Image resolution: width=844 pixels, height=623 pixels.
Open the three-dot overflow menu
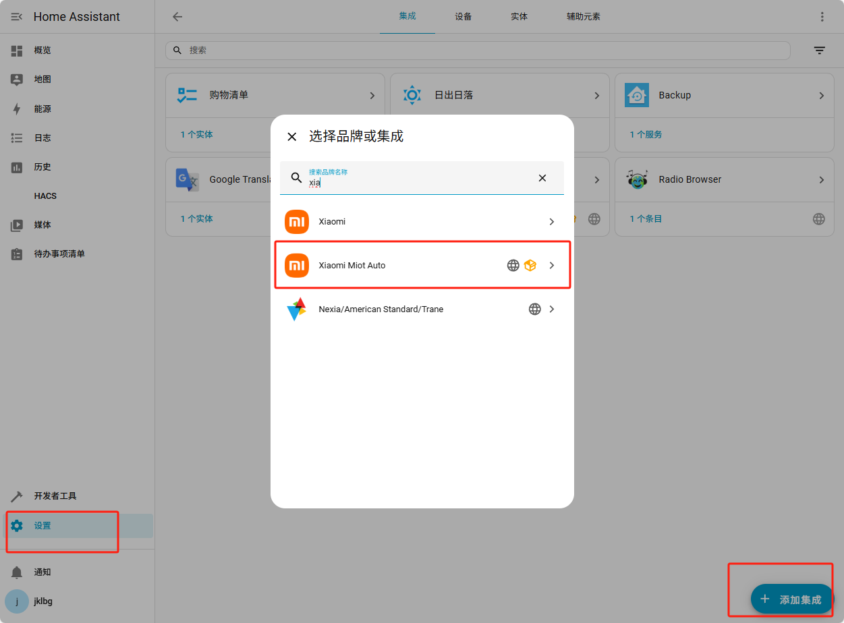click(822, 17)
